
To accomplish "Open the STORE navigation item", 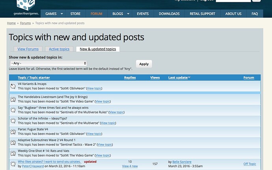I will 75,14.
